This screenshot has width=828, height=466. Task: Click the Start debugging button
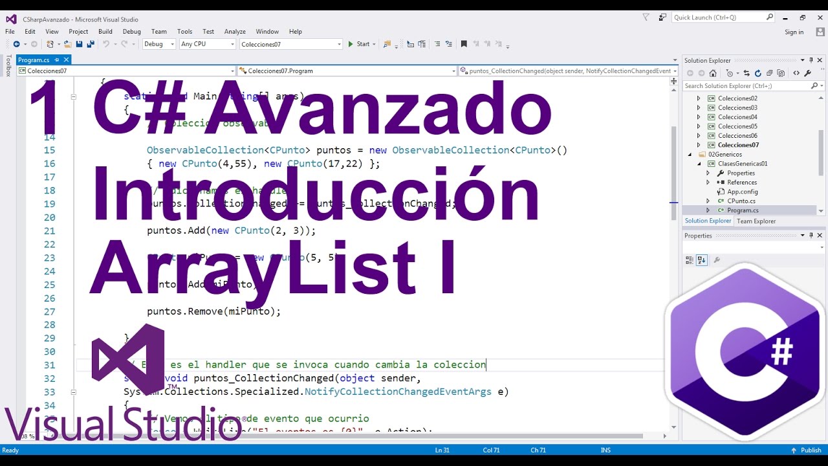[359, 44]
